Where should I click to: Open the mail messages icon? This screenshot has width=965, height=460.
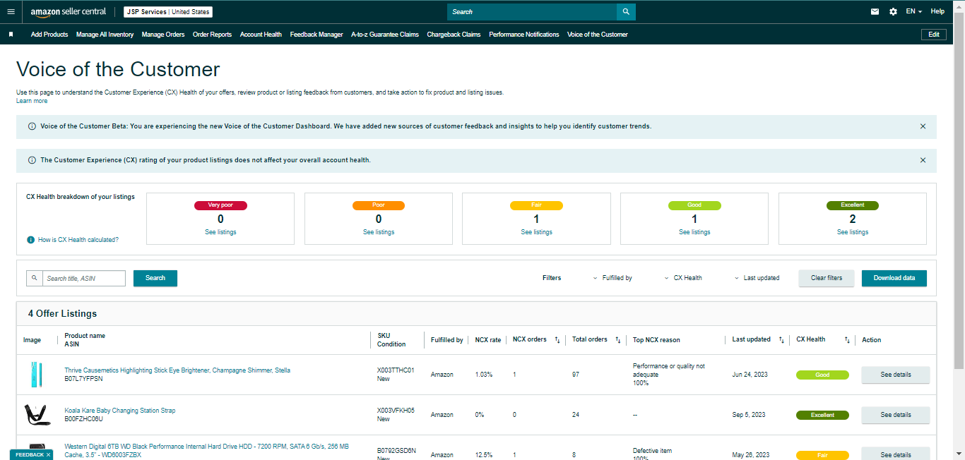[x=875, y=11]
